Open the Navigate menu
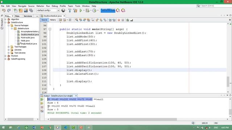The height and width of the screenshot is (130, 232). pos(22,6)
